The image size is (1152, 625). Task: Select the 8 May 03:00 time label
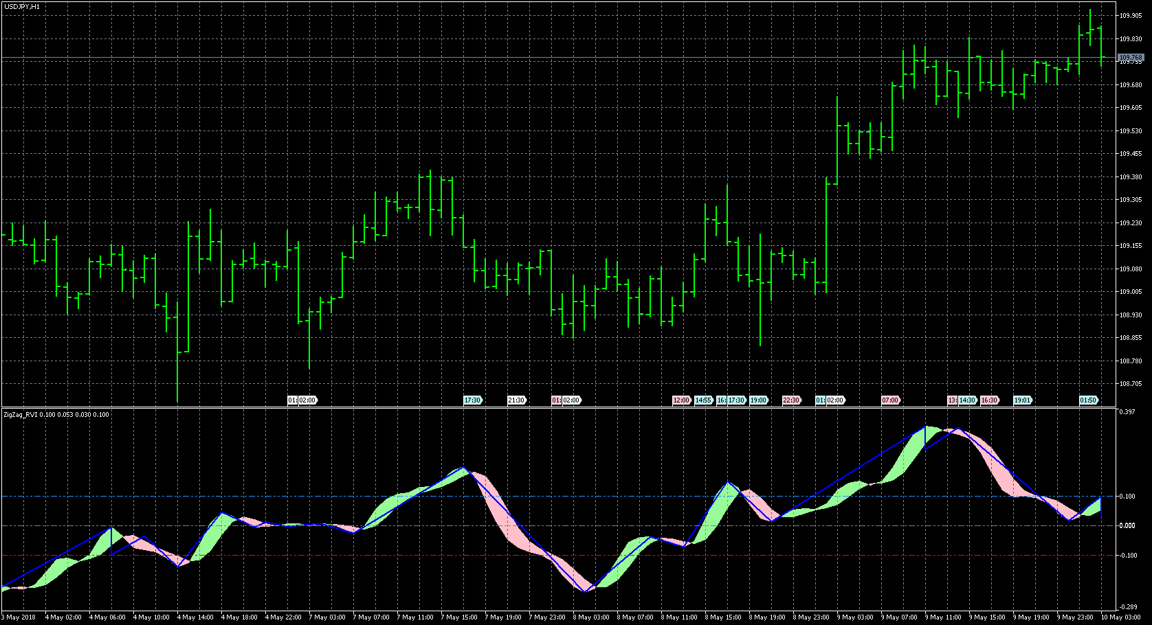coord(591,617)
